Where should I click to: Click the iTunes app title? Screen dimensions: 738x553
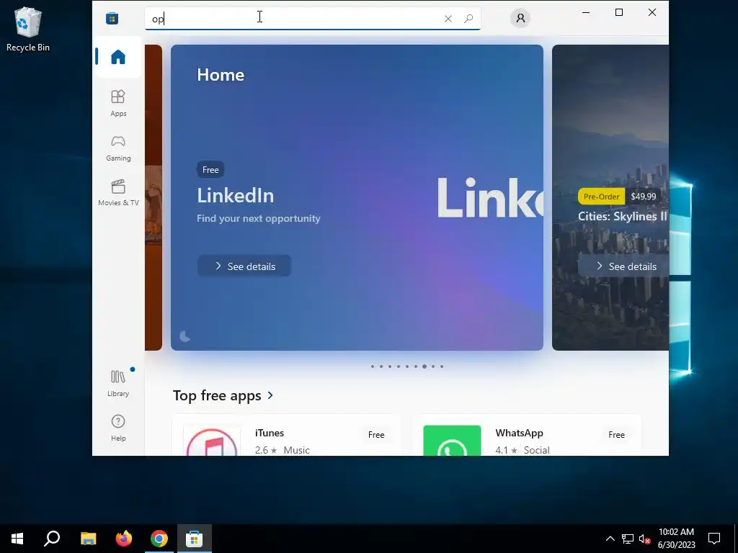click(270, 433)
